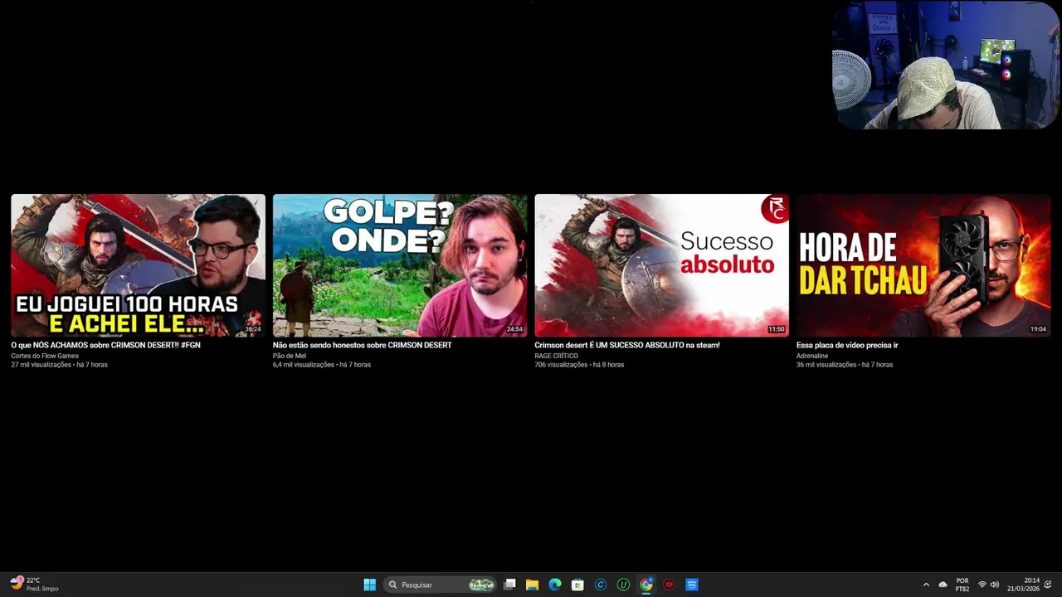
Task: Open the OneDrive cloud tray icon
Action: [x=943, y=585]
